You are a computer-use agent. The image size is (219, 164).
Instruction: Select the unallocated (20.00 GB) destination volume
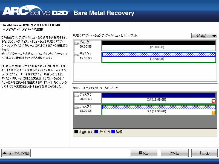(x=159, y=46)
